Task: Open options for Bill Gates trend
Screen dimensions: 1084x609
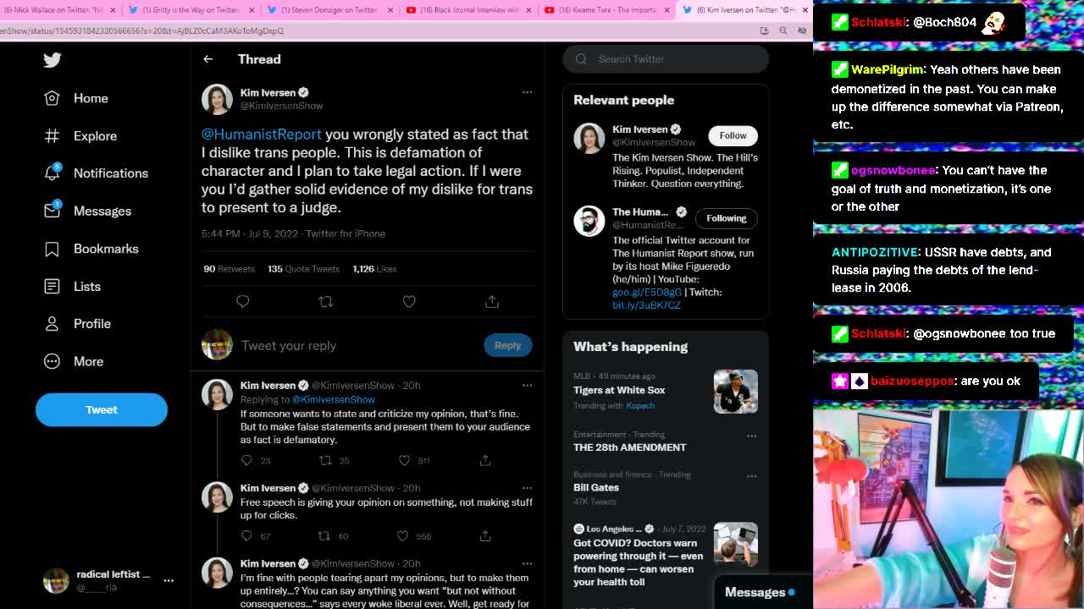Action: click(x=751, y=475)
